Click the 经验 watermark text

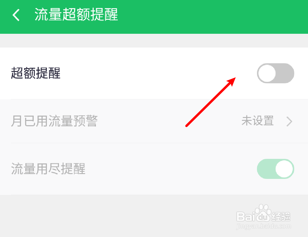click(281, 217)
